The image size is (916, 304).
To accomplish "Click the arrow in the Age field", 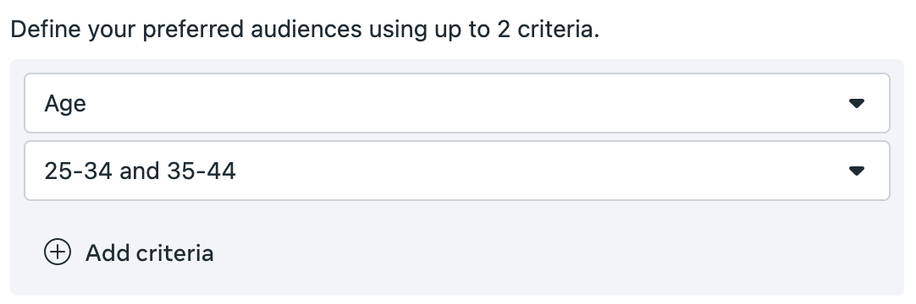I will 856,104.
